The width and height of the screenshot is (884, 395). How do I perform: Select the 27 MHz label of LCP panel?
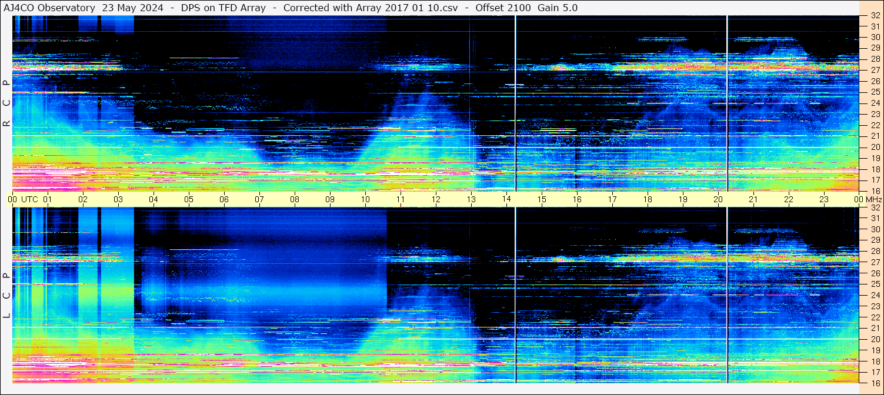click(x=875, y=262)
